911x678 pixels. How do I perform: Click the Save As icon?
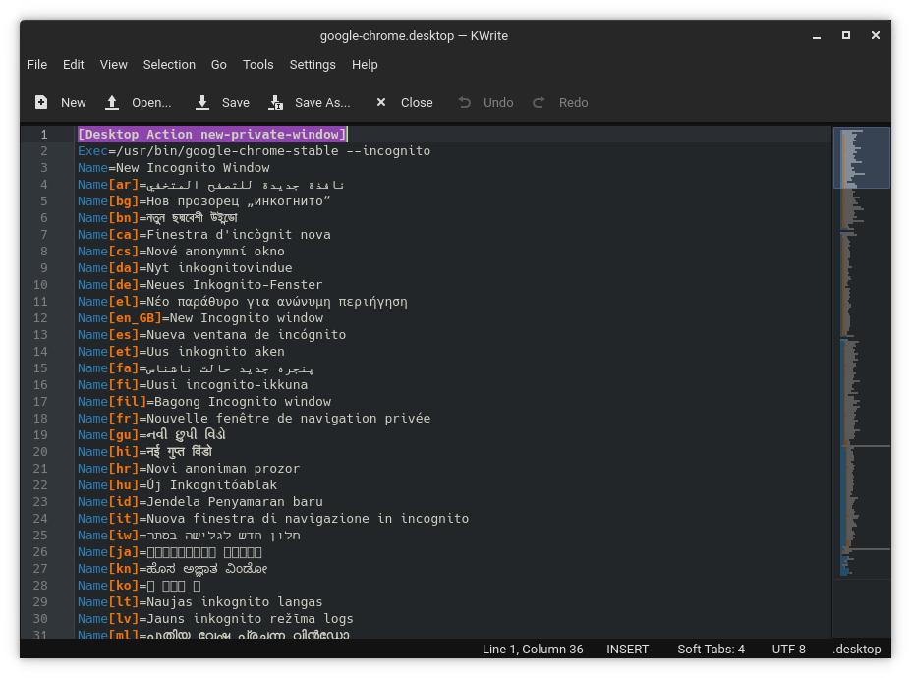pos(276,102)
